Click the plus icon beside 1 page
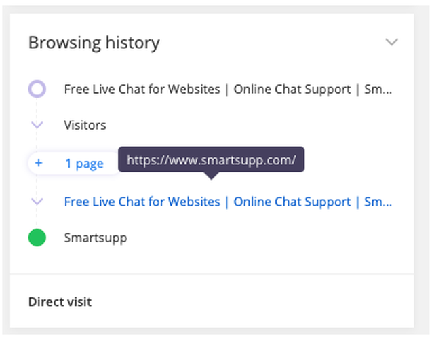The width and height of the screenshot is (434, 340). pos(39,163)
